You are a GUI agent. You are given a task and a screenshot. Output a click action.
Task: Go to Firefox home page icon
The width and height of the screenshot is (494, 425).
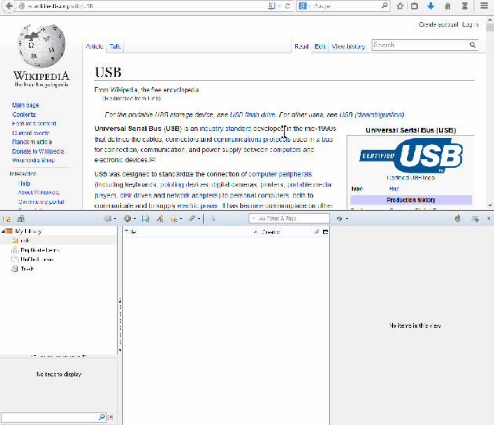point(448,6)
